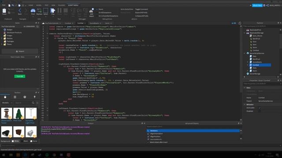The height and width of the screenshot is (158, 282).
Task: Collapse the Data properties section
Action: coord(245,88)
